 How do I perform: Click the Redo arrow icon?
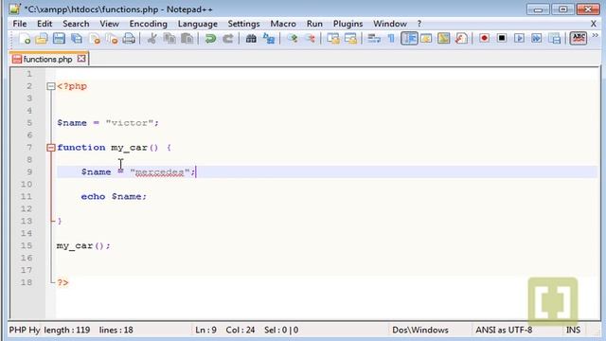coord(228,38)
